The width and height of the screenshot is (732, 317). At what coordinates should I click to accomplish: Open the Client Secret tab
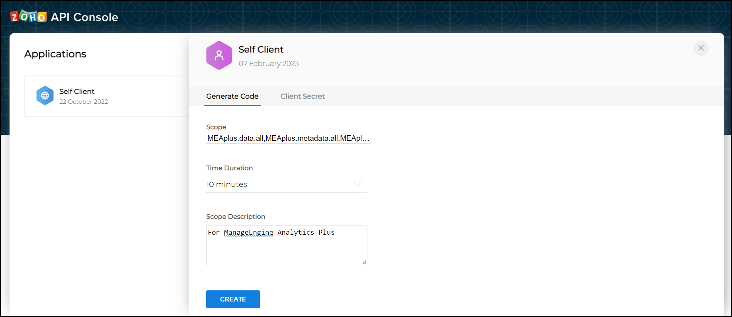pos(303,96)
